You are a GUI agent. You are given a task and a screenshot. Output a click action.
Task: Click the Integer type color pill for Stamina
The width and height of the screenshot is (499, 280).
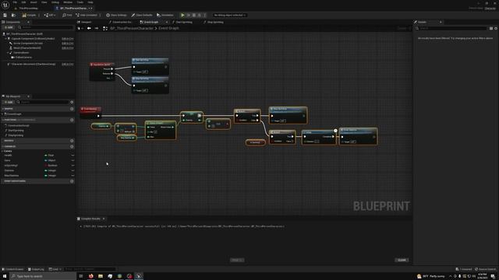coord(46,170)
